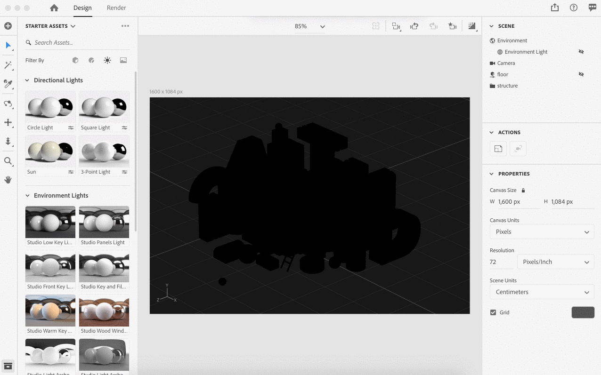Toggle the Render Preview icon
The width and height of the screenshot is (601, 375).
[472, 26]
